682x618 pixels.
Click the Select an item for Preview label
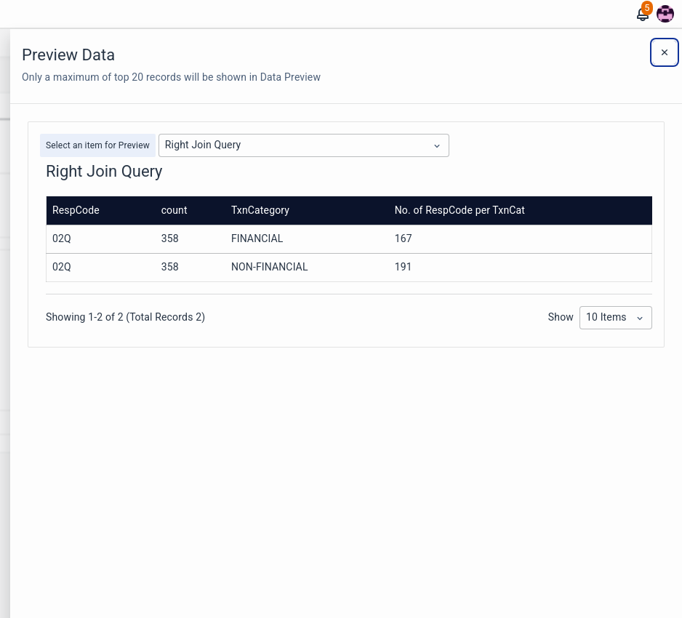[x=97, y=145]
